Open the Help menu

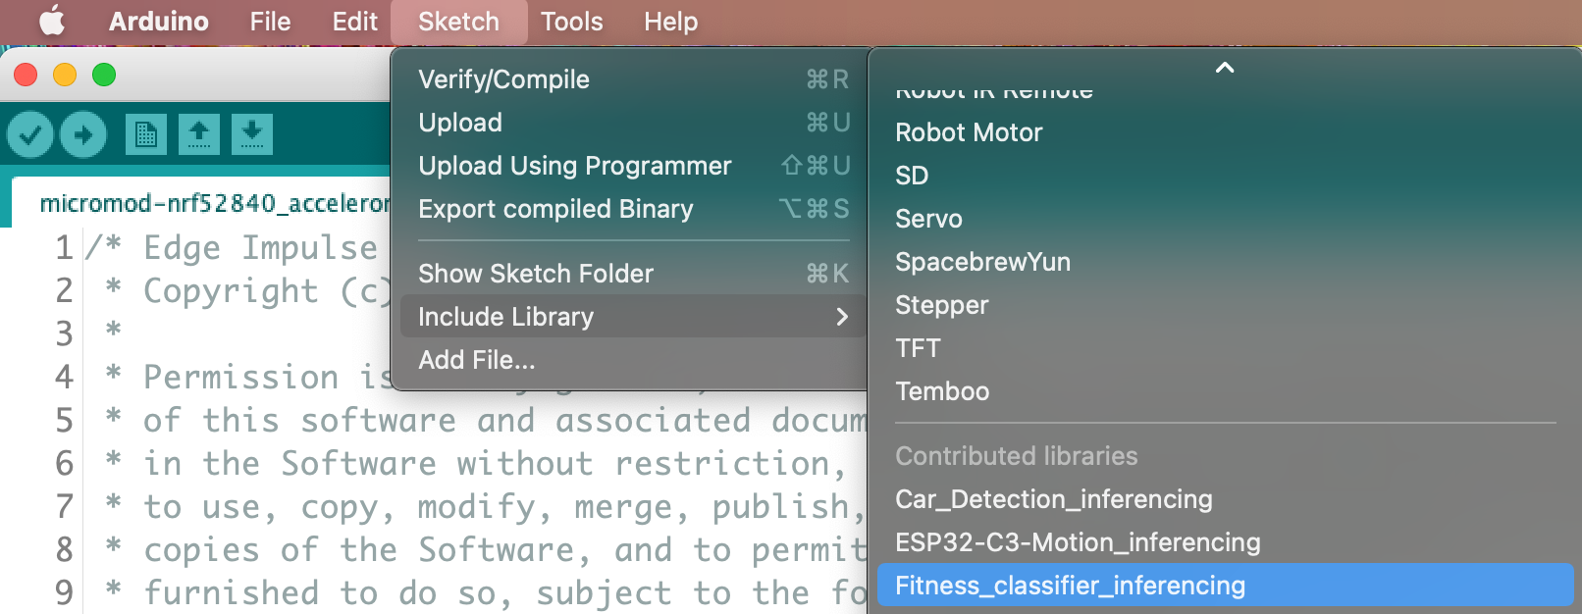point(671,22)
